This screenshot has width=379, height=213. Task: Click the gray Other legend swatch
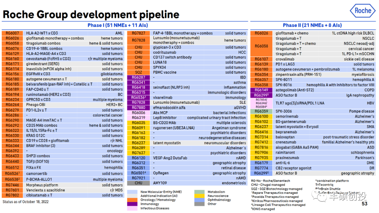point(199,204)
